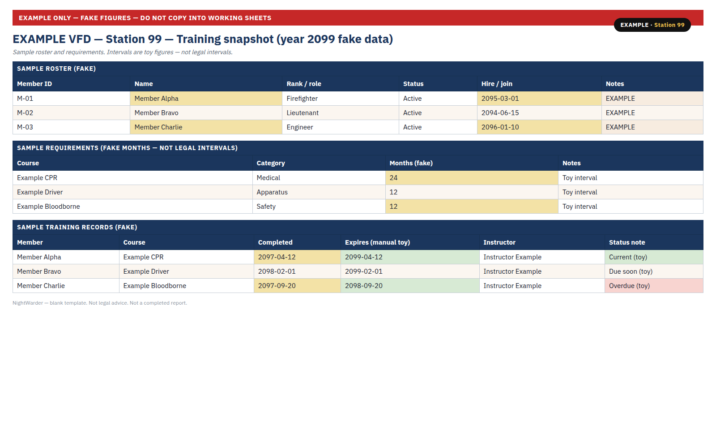
Task: Click the red EXAMPLE ONLY warning banner text
Action: click(145, 18)
